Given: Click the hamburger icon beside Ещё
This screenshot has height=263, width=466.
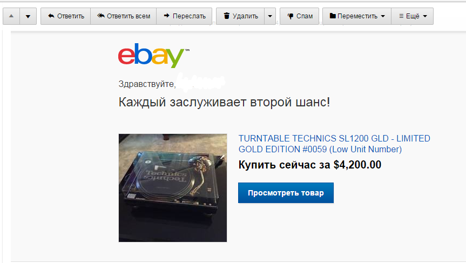Looking at the screenshot, I should point(401,16).
